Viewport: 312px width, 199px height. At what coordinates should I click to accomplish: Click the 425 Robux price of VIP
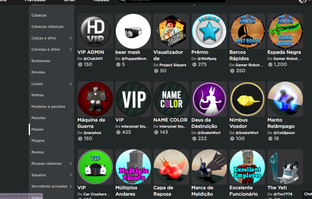126,132
